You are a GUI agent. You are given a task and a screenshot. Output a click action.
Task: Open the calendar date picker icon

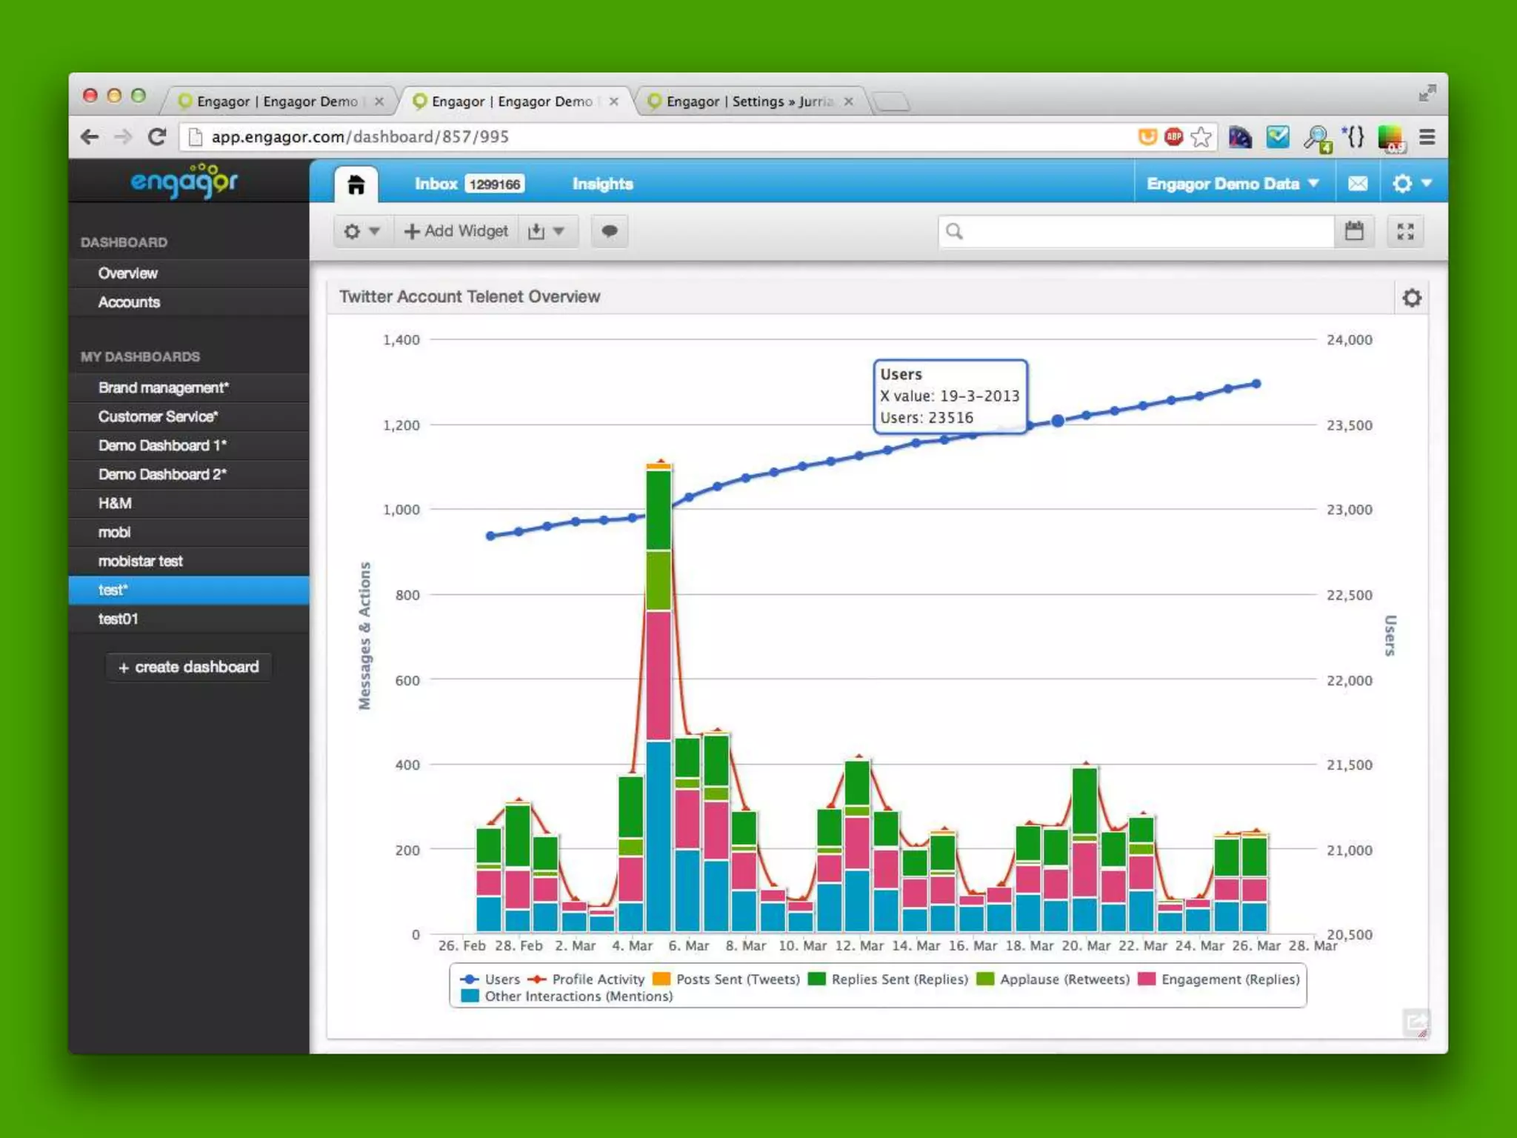coord(1354,231)
